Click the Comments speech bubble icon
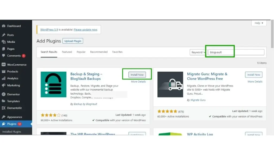Image resolution: width=274 pixels, height=154 pixels. tap(3, 56)
